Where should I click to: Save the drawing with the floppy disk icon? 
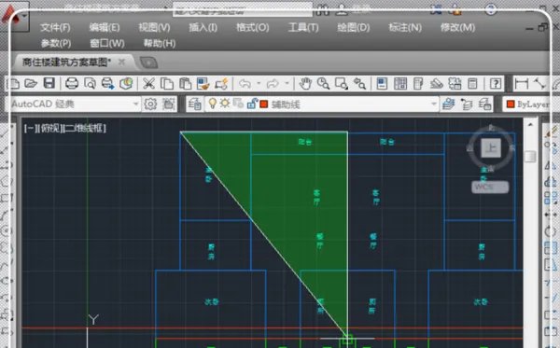pos(49,84)
